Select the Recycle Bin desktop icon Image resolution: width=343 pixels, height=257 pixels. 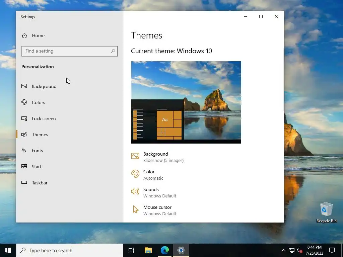click(326, 212)
